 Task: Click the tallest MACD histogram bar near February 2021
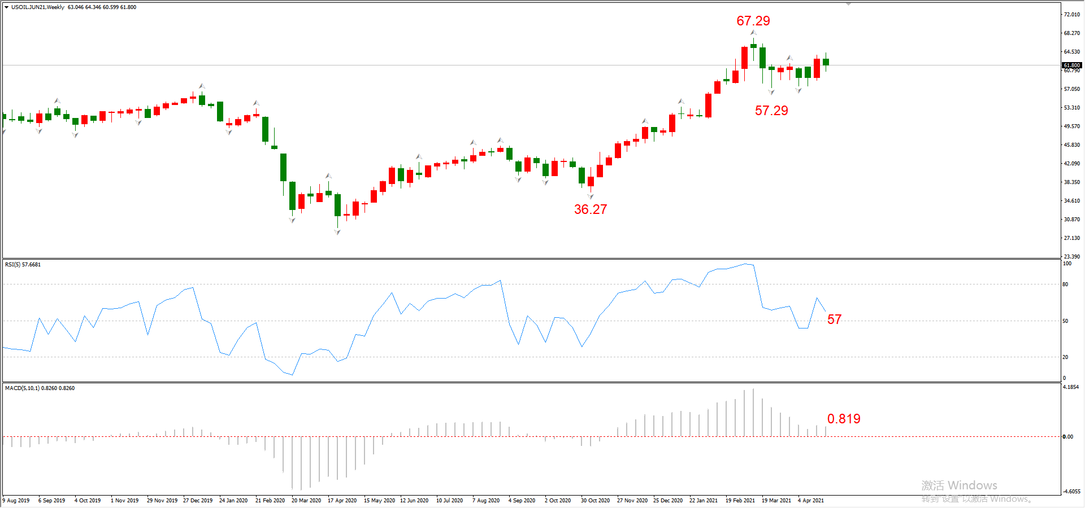click(x=753, y=412)
